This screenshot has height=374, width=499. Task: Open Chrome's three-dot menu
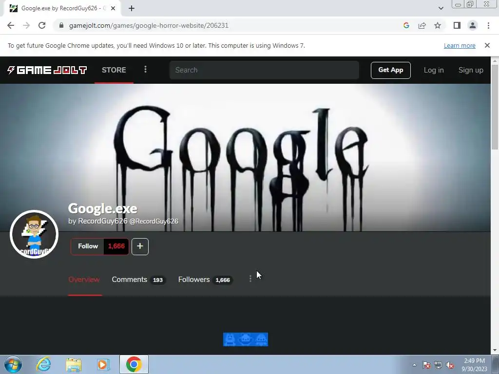click(488, 25)
